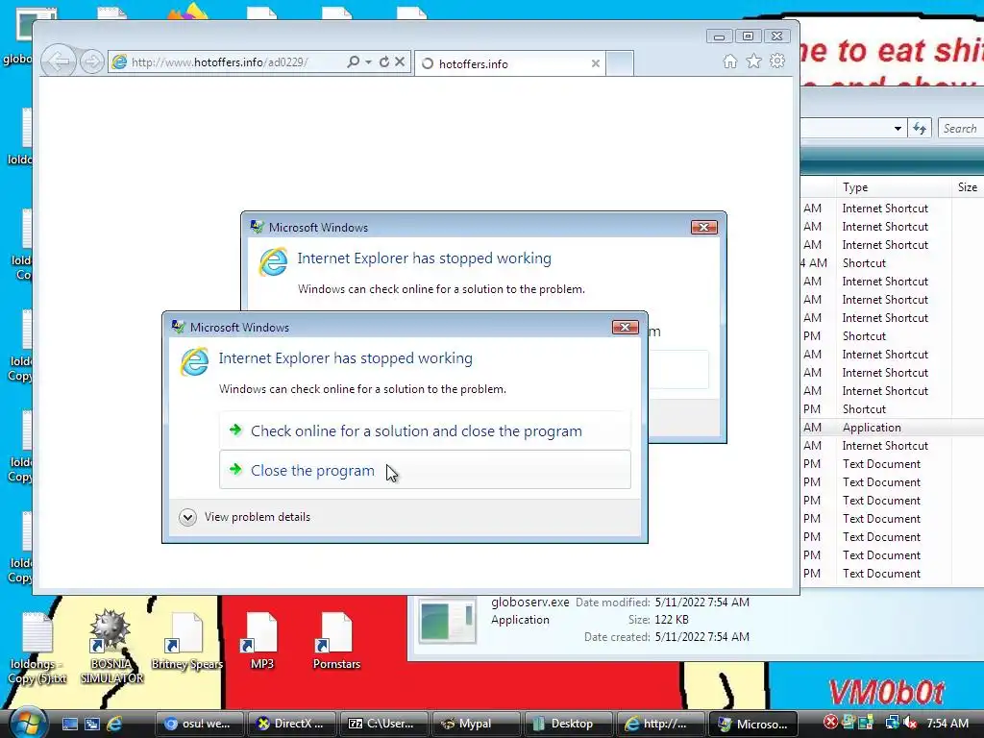Image resolution: width=984 pixels, height=738 pixels.
Task: Switch to the 7z 'C:\User...' taskbar button
Action: pos(383,724)
